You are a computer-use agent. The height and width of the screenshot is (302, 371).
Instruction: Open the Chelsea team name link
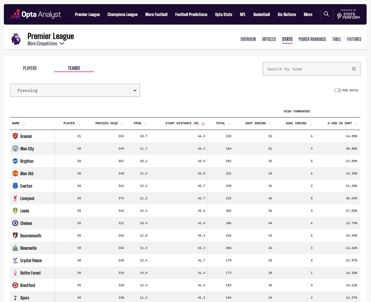[x=26, y=223]
